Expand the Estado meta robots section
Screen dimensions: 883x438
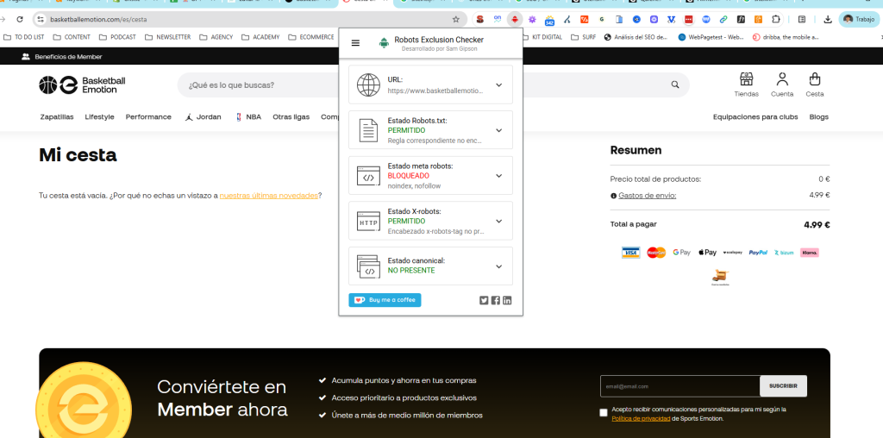pyautogui.click(x=498, y=176)
